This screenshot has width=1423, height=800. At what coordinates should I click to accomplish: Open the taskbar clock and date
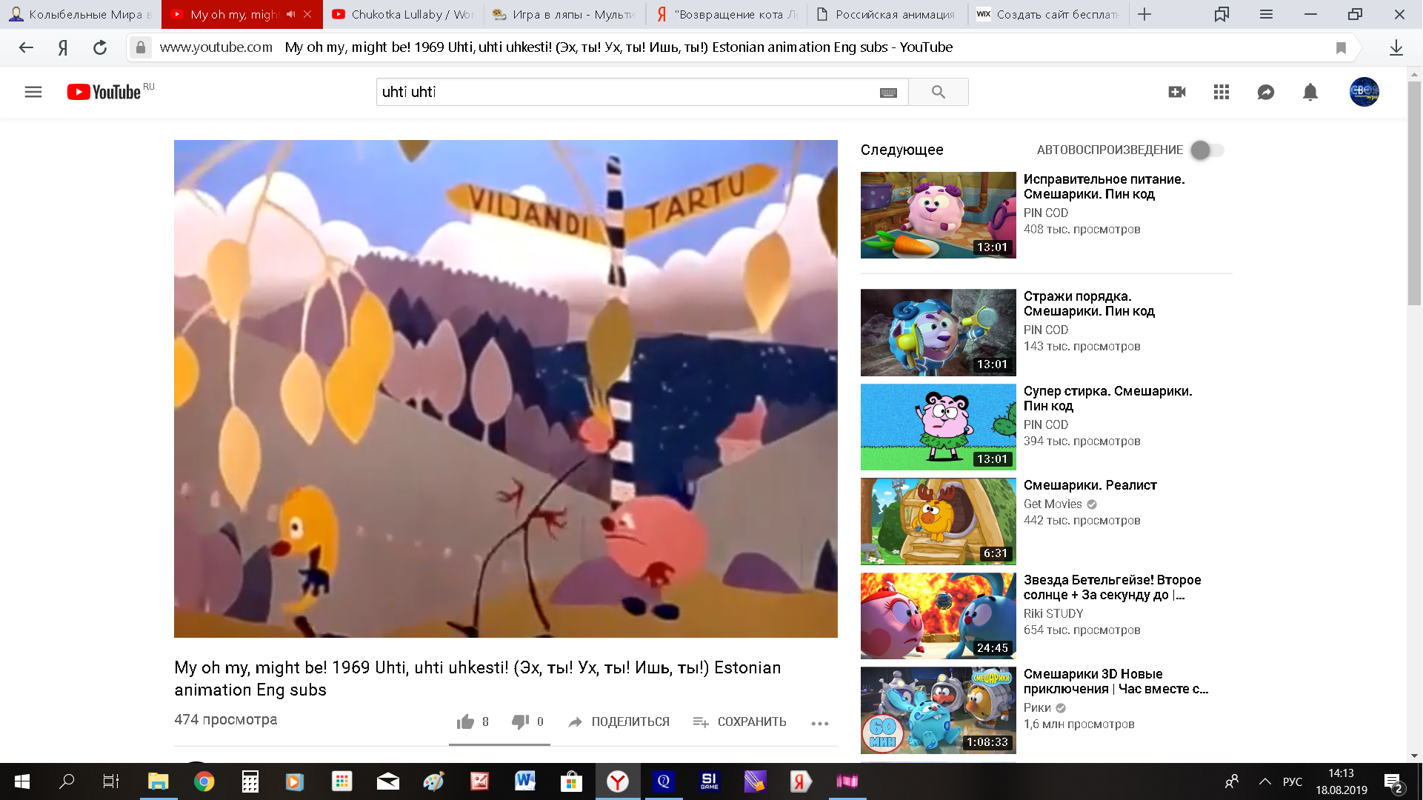(x=1341, y=781)
